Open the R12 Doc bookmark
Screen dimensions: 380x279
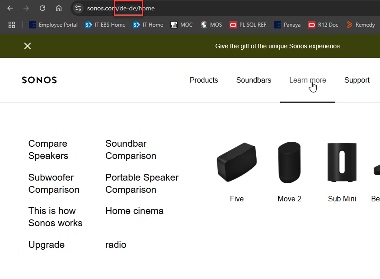click(323, 25)
